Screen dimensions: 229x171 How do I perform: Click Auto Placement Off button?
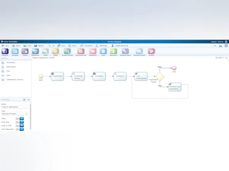click(x=22, y=129)
